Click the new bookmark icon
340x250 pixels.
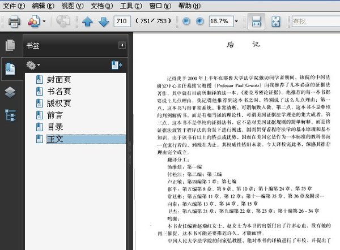click(117, 65)
